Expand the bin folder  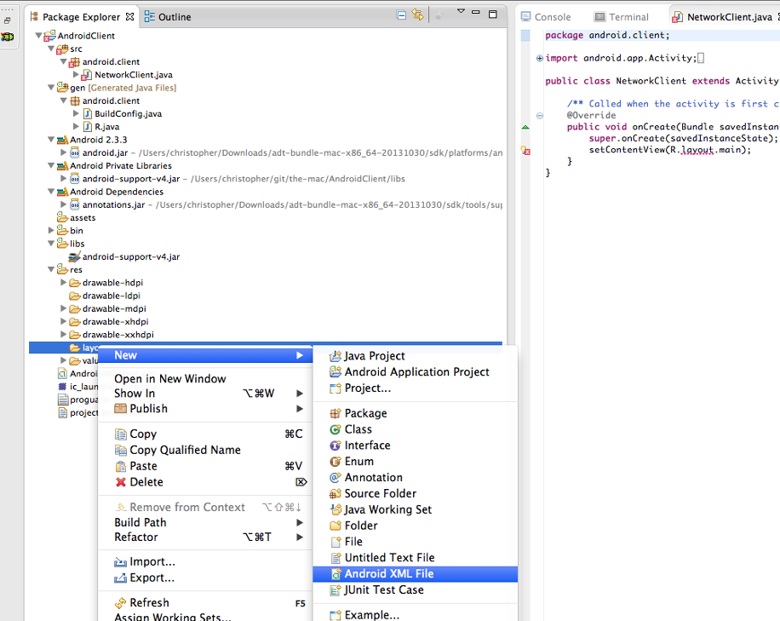tap(51, 230)
